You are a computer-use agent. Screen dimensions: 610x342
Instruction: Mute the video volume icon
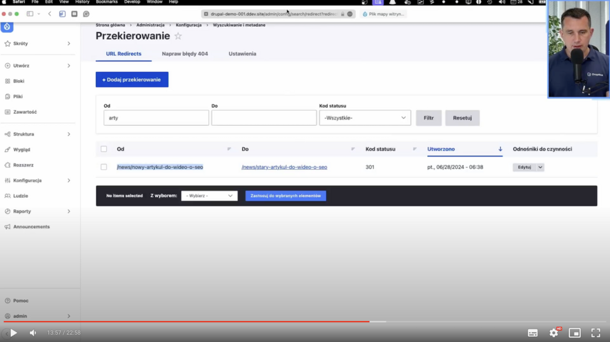[x=33, y=332]
